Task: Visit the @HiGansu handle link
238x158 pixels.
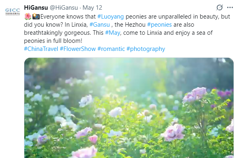Action: coord(64,8)
